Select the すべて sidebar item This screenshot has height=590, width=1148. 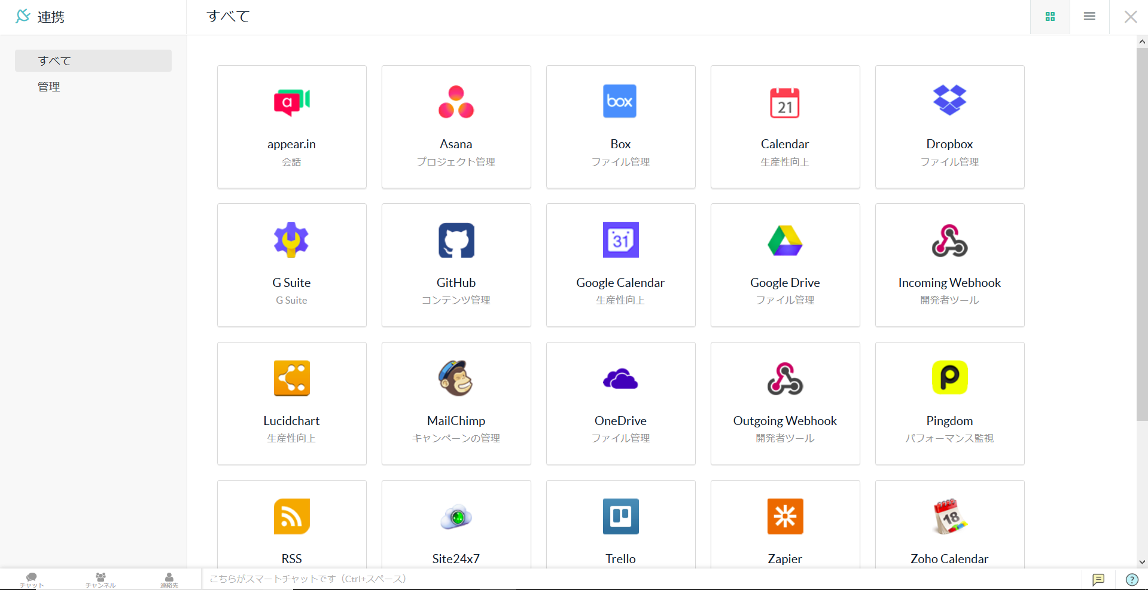(x=93, y=61)
